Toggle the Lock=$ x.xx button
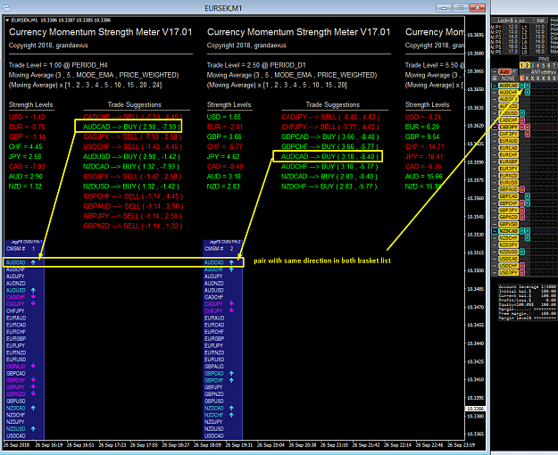558x455 pixels. [x=512, y=21]
